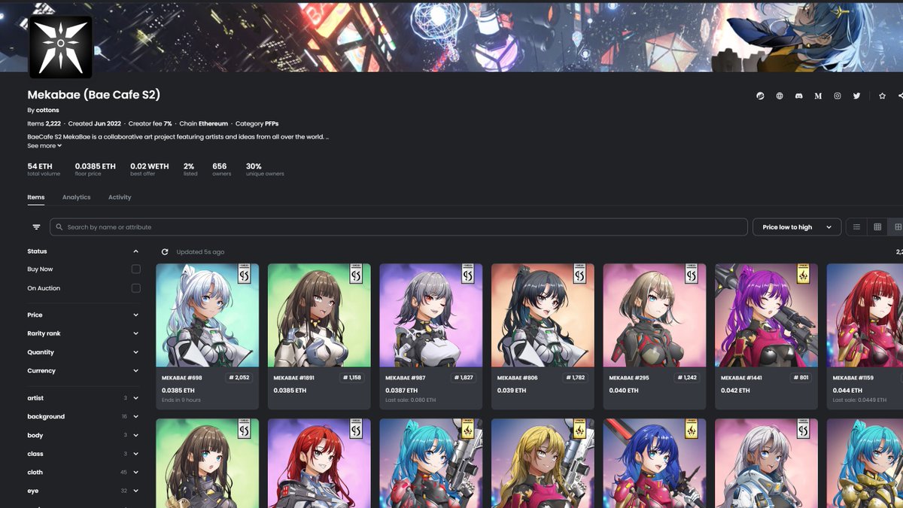Screen dimensions: 903x508
Task: Click class badge on MEKABAE #1891 card
Action: click(x=356, y=274)
